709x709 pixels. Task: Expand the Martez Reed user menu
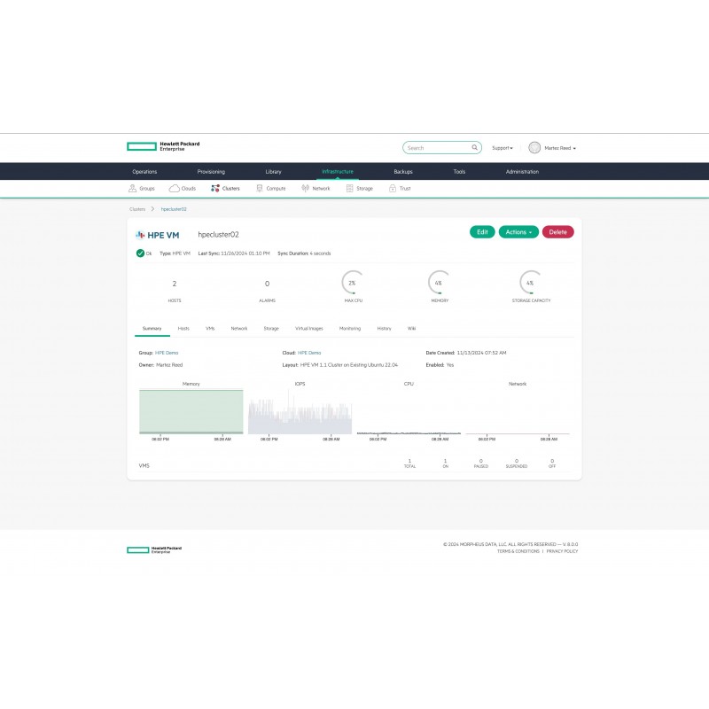(x=560, y=148)
